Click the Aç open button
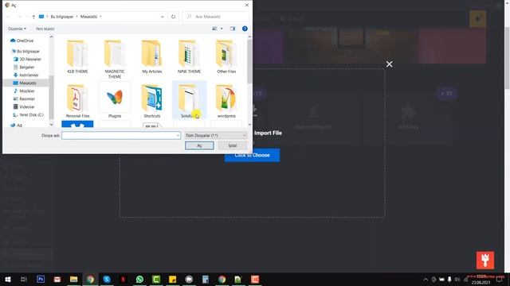 pos(199,145)
